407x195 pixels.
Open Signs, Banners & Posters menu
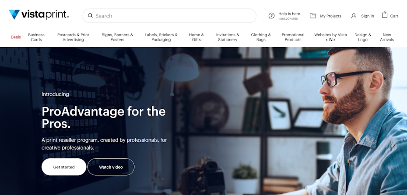[x=117, y=37]
